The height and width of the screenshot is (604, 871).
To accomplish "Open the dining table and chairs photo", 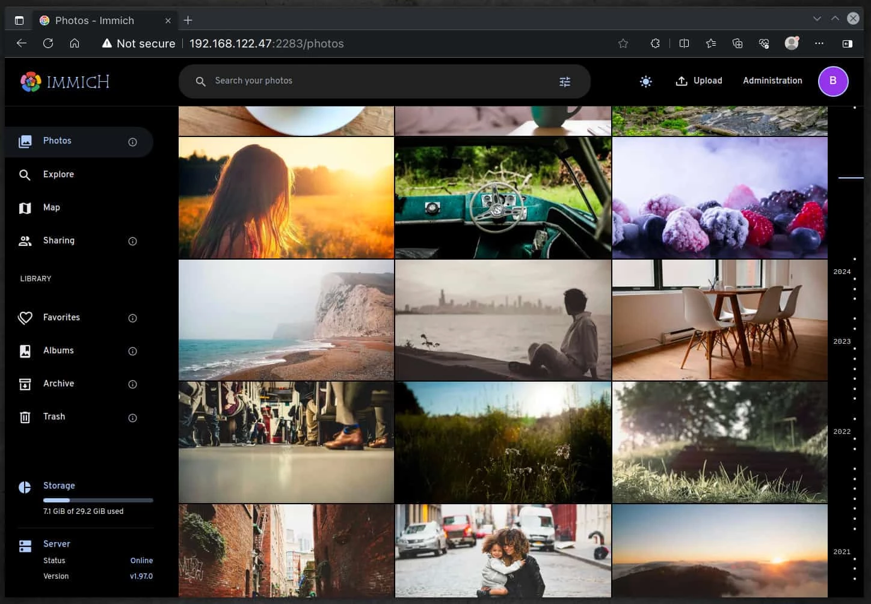I will (x=720, y=320).
